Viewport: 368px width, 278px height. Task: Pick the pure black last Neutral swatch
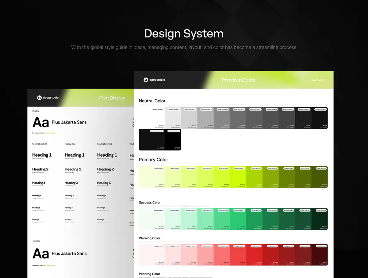(x=173, y=139)
